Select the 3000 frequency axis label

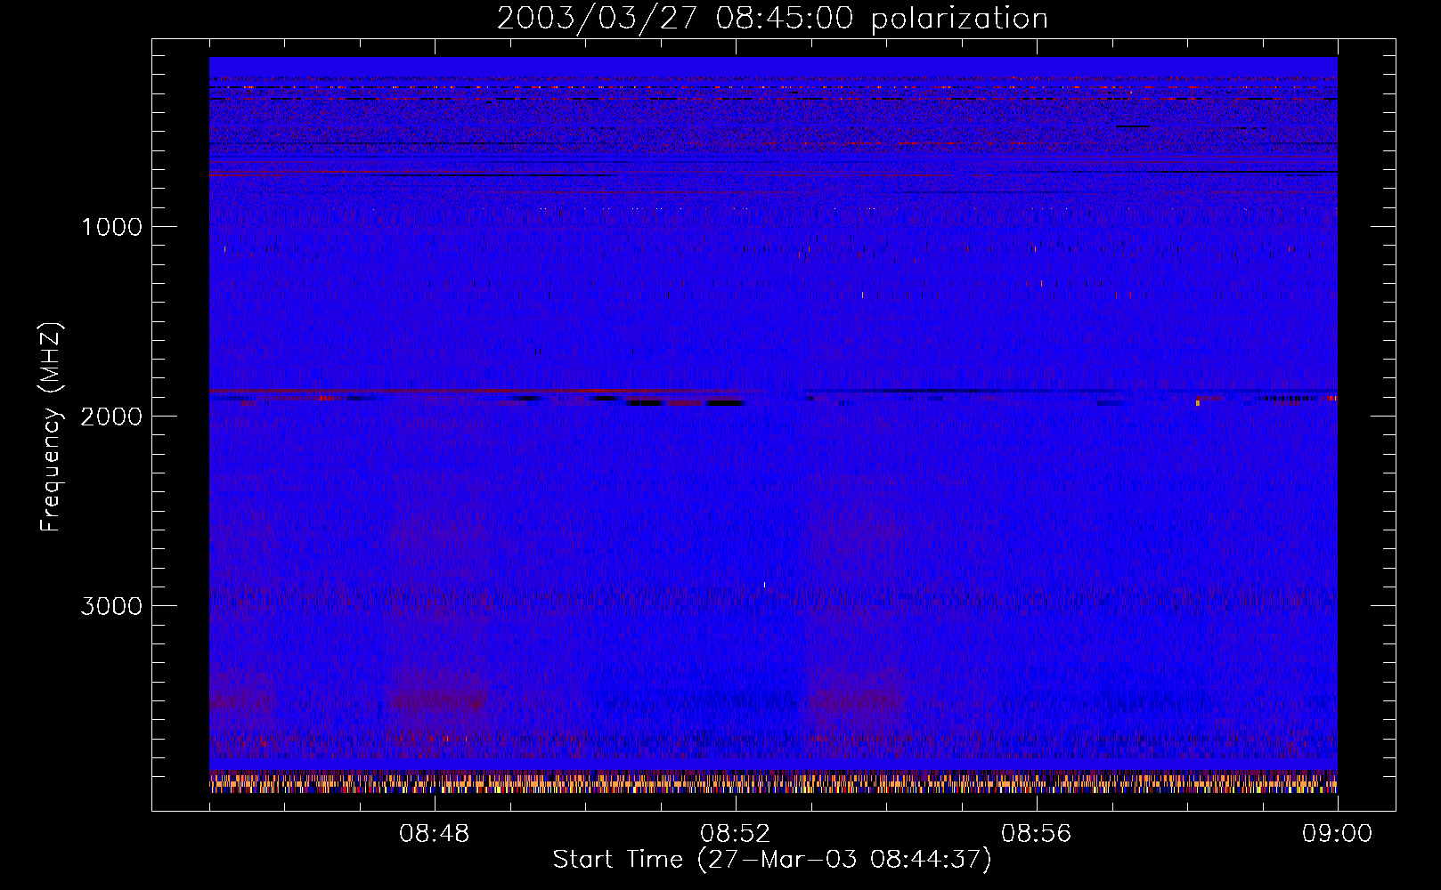111,606
